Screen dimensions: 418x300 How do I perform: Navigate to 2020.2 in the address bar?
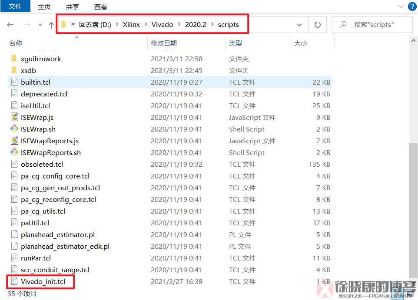pyautogui.click(x=196, y=24)
